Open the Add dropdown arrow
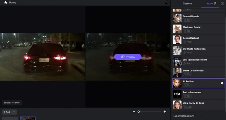The height and width of the screenshot is (120, 226). tap(14, 112)
